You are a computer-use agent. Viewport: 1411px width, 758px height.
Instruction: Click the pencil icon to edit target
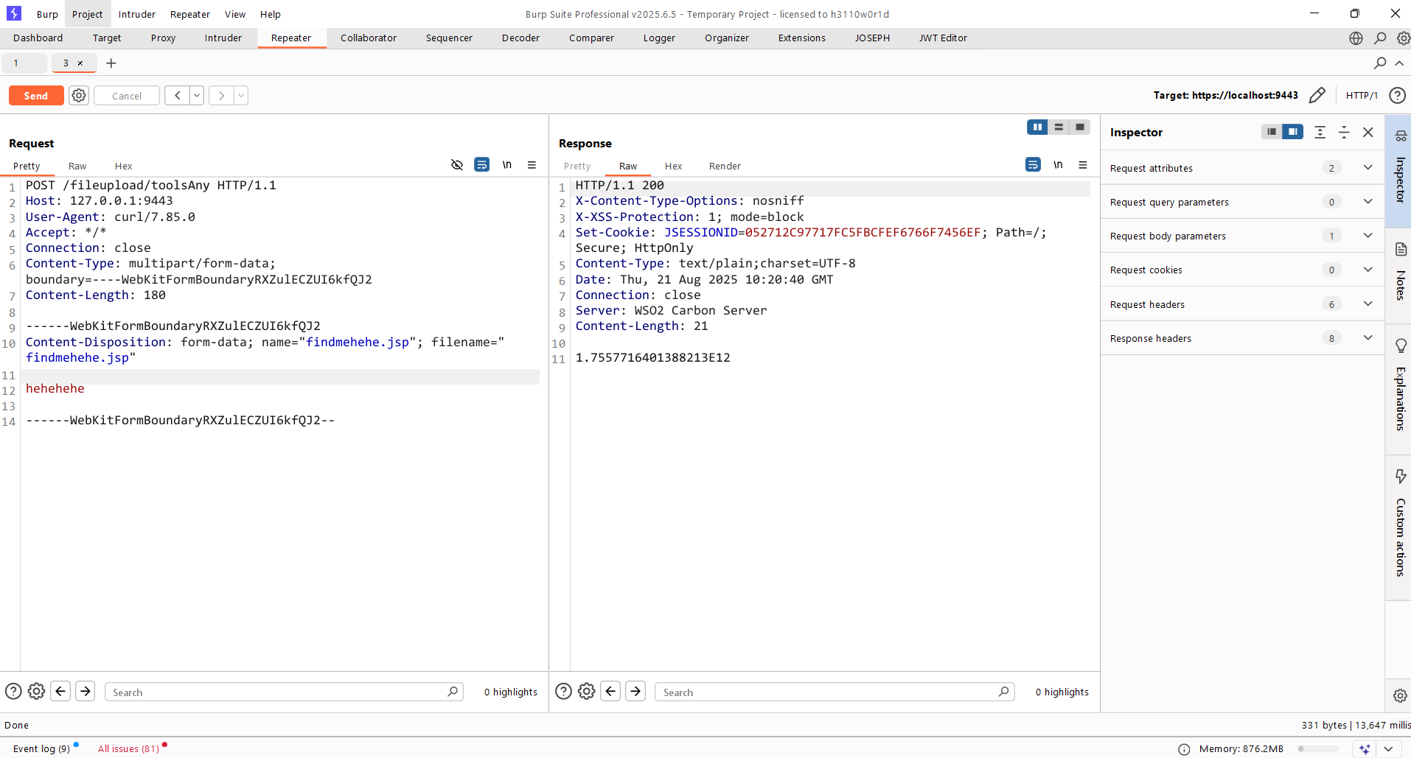click(x=1317, y=96)
